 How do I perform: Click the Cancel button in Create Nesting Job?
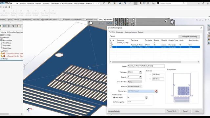point(185,111)
